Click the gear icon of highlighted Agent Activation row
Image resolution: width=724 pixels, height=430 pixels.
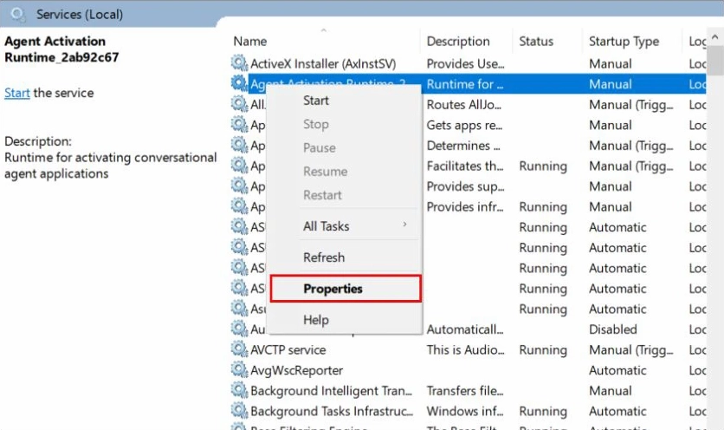[x=239, y=84]
